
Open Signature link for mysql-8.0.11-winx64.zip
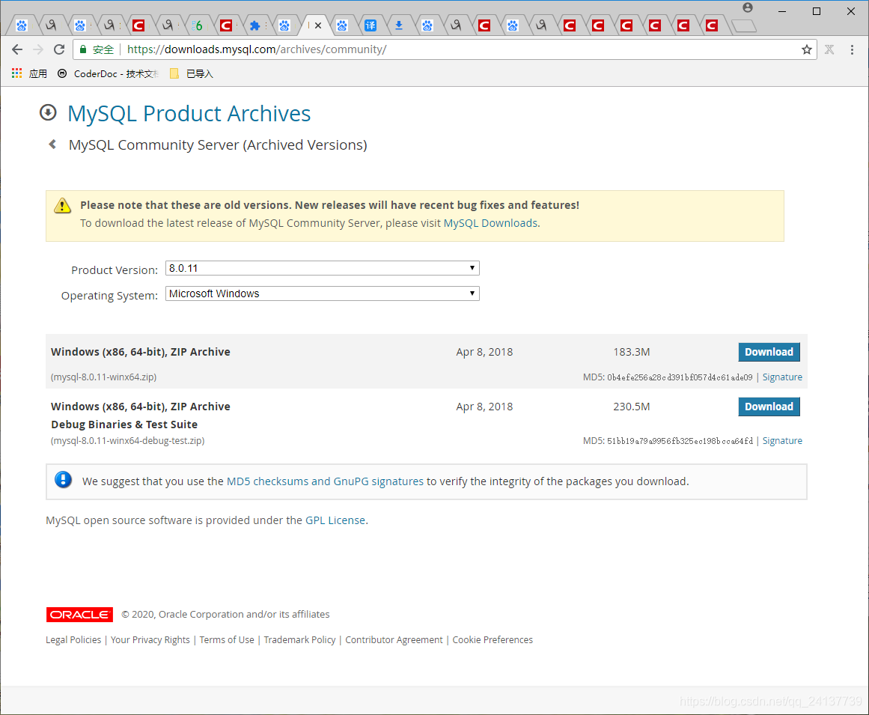click(x=782, y=377)
